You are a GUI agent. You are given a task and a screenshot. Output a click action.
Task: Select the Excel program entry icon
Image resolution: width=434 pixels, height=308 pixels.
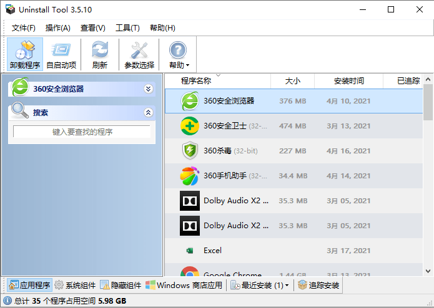pyautogui.click(x=190, y=251)
